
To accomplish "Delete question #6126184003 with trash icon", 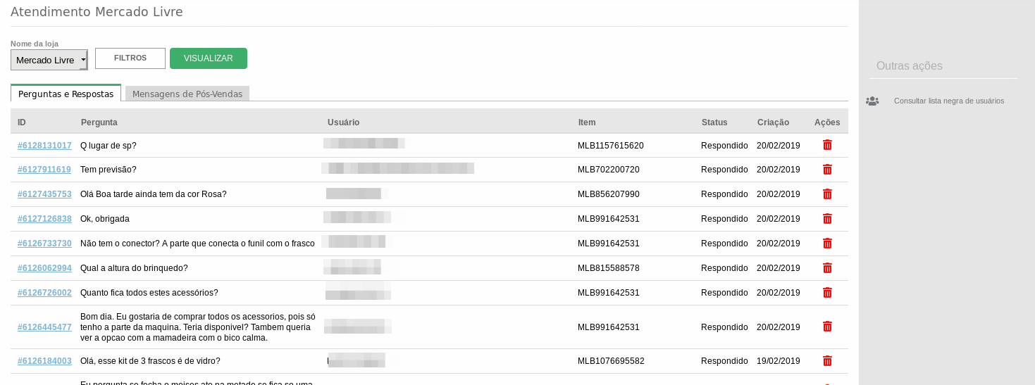I will click(x=827, y=361).
